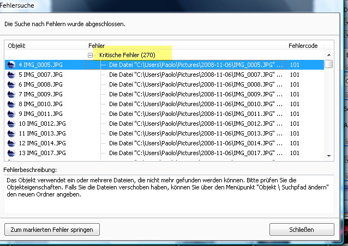
Task: Click the icon beside 11 IMG_0013.JPG
Action: (x=11, y=133)
